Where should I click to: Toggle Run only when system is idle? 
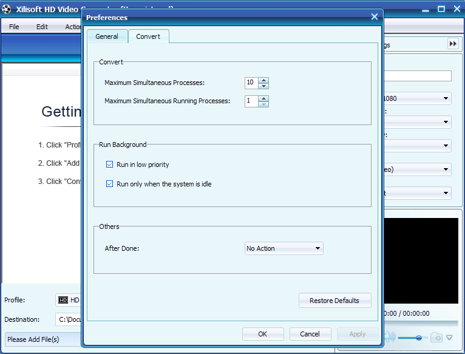tap(109, 184)
